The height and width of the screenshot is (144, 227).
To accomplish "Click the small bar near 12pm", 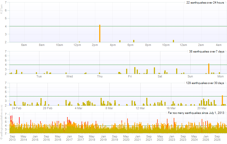I will tap(79, 42).
